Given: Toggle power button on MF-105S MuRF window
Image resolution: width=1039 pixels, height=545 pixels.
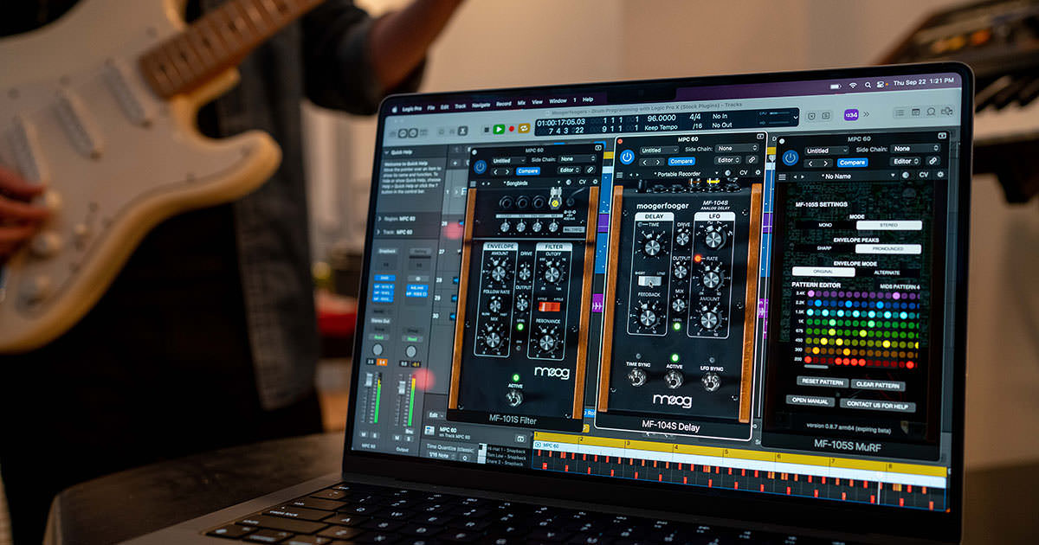Looking at the screenshot, I should coord(790,157).
